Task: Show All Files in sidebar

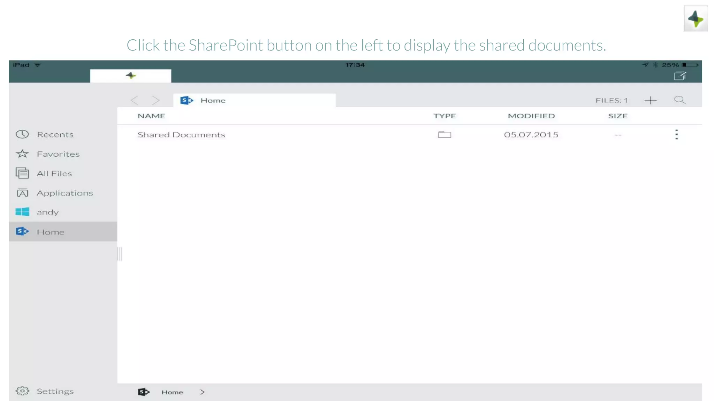Action: click(x=63, y=173)
